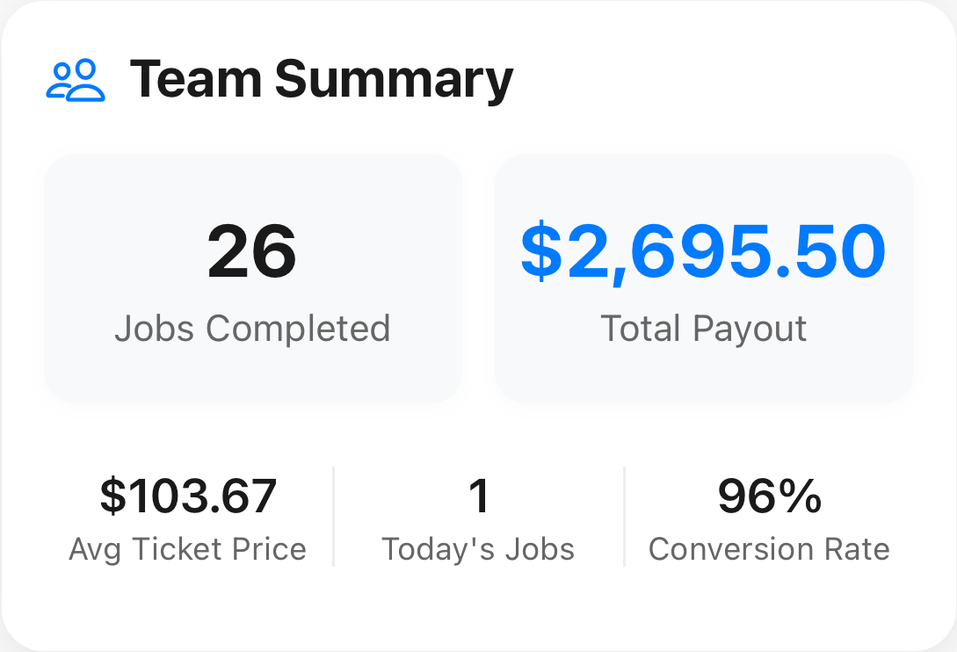The width and height of the screenshot is (957, 652).
Task: Click the gray Jobs Completed panel background
Action: [x=252, y=185]
